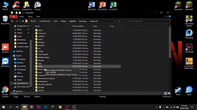Refresh the .minecraft folder view

119,21
